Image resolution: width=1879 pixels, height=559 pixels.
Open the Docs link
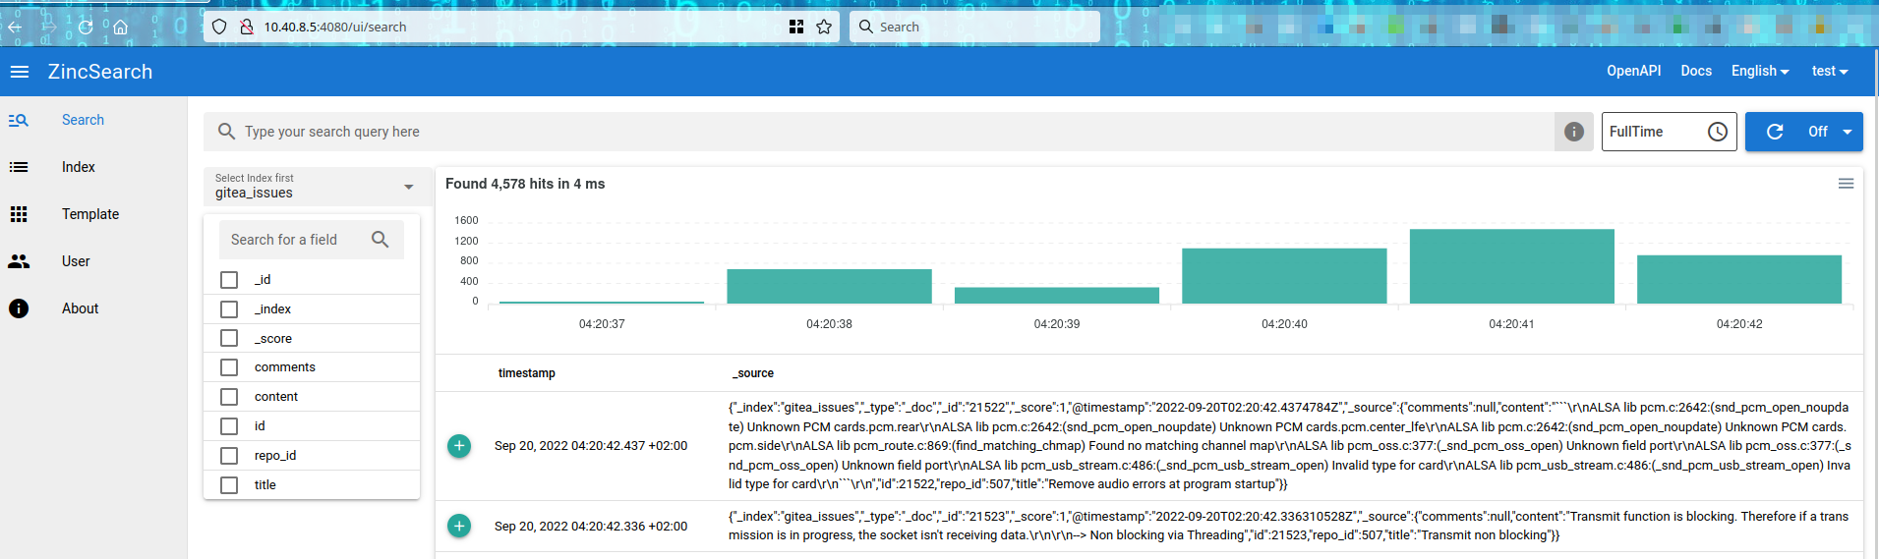1696,71
